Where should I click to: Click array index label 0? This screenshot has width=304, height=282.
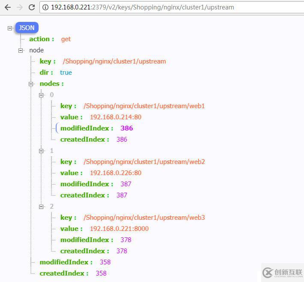tap(52, 95)
